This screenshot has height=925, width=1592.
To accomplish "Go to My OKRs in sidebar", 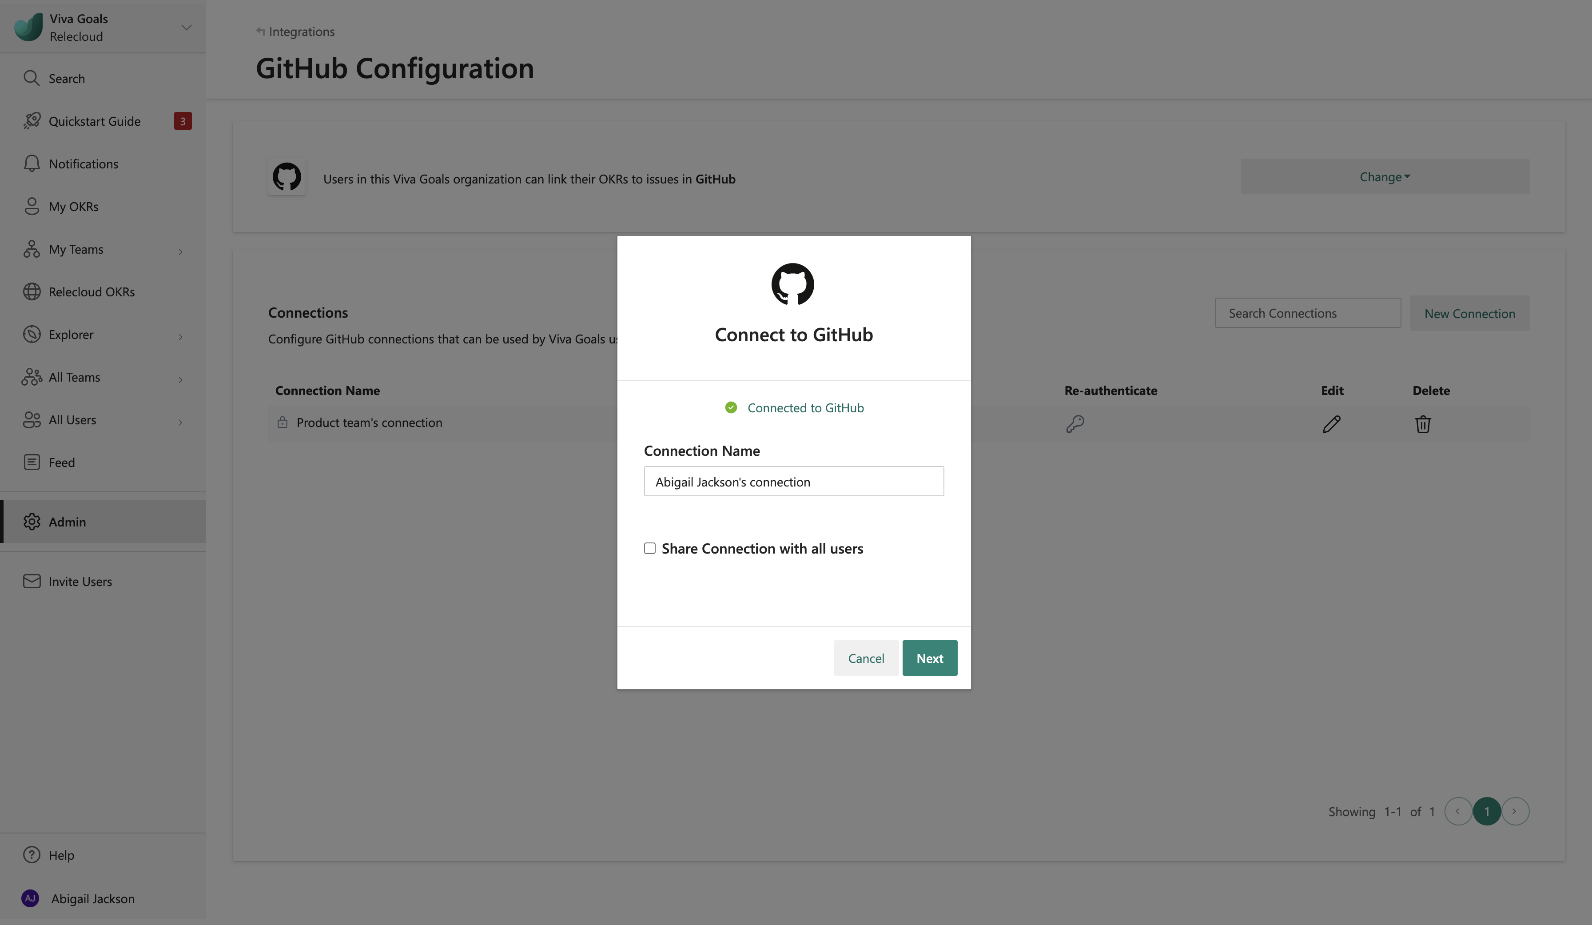I will (x=73, y=207).
